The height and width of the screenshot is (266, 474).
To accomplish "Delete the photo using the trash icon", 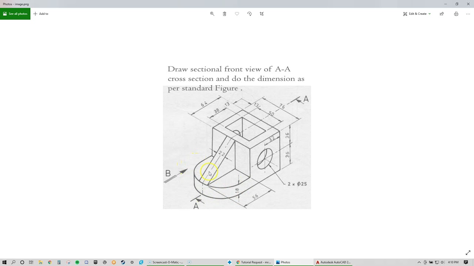I will tap(224, 14).
